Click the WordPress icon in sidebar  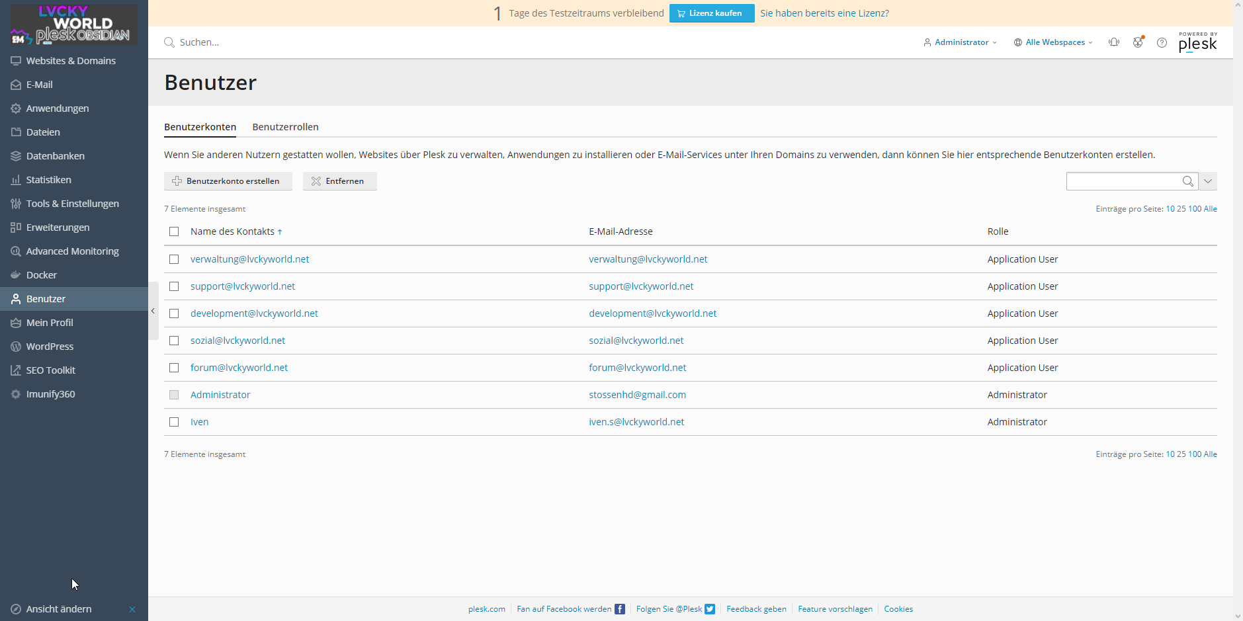click(16, 347)
